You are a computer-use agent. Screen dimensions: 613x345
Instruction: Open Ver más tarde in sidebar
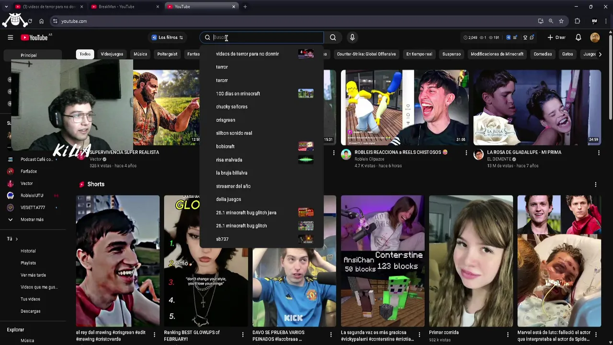pos(33,275)
